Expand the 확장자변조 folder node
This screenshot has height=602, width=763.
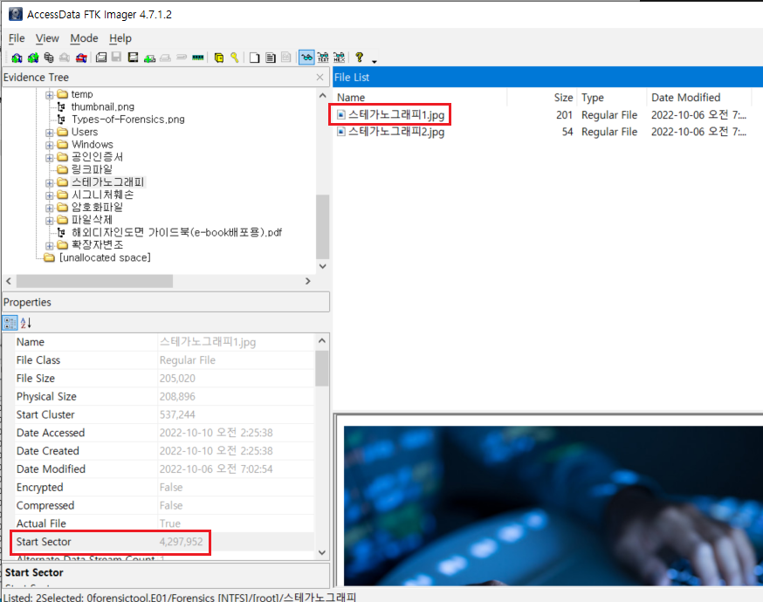(x=50, y=245)
